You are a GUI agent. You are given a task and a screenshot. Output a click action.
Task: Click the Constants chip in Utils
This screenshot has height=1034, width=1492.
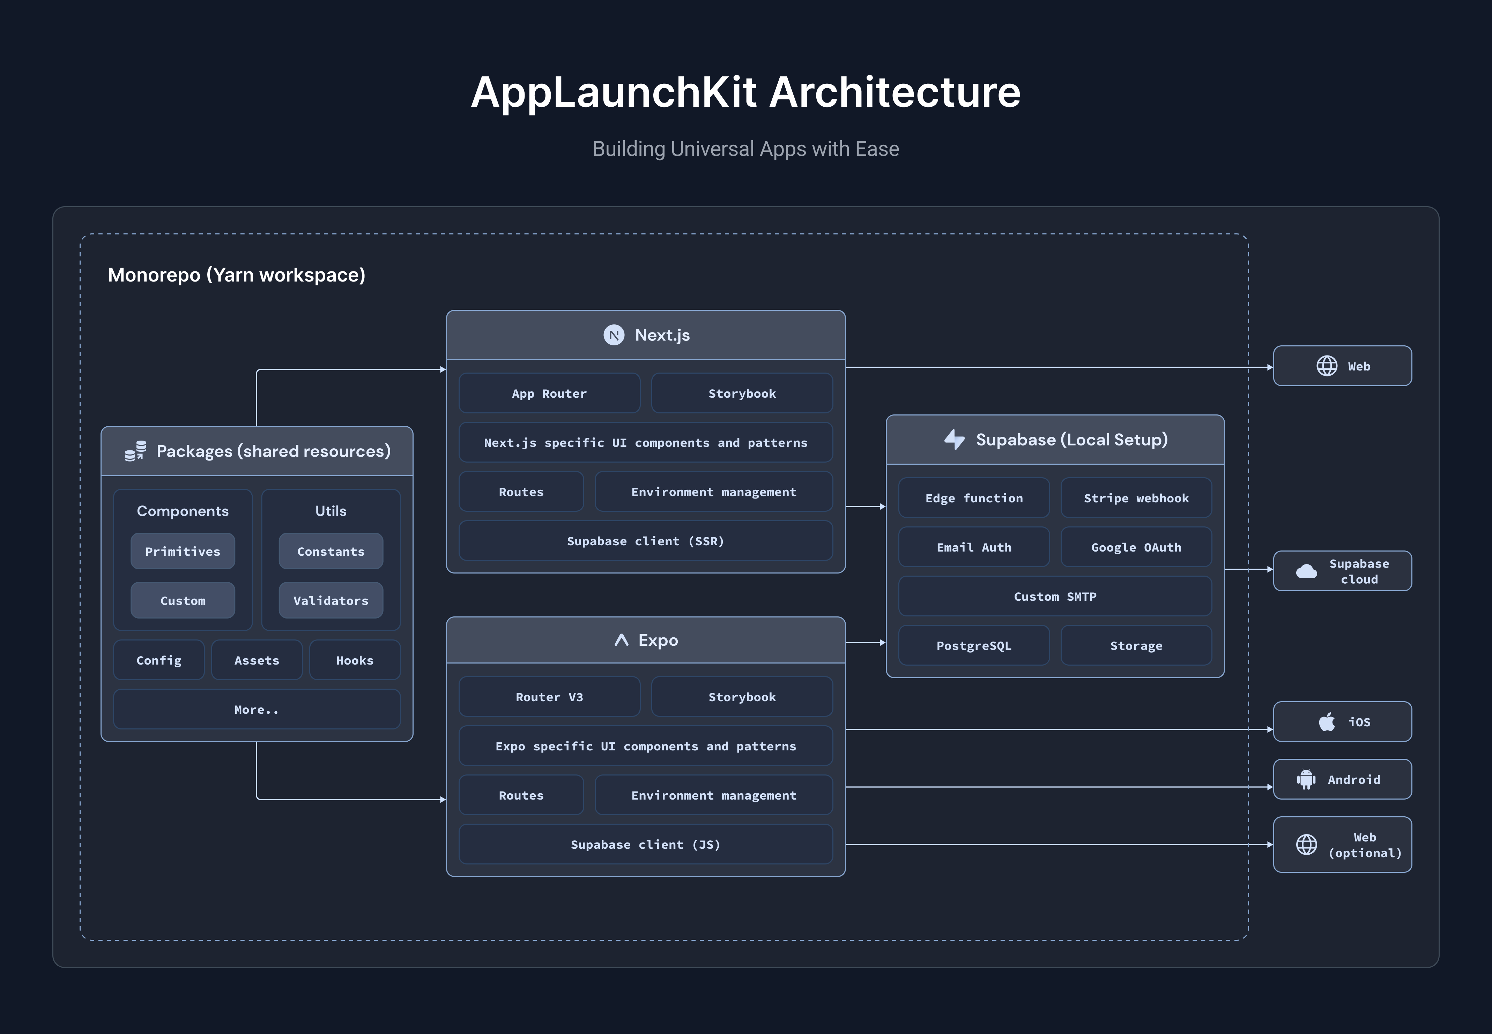tap(331, 551)
